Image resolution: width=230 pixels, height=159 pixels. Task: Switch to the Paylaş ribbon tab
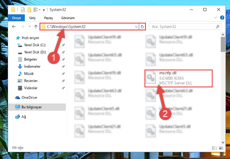[x=48, y=18]
